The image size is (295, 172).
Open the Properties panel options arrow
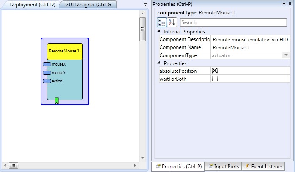[x=284, y=4]
